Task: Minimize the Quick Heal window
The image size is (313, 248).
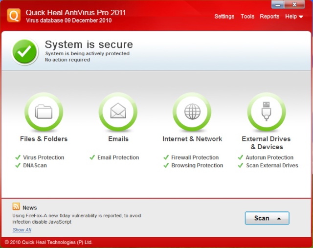Action: pos(277,5)
